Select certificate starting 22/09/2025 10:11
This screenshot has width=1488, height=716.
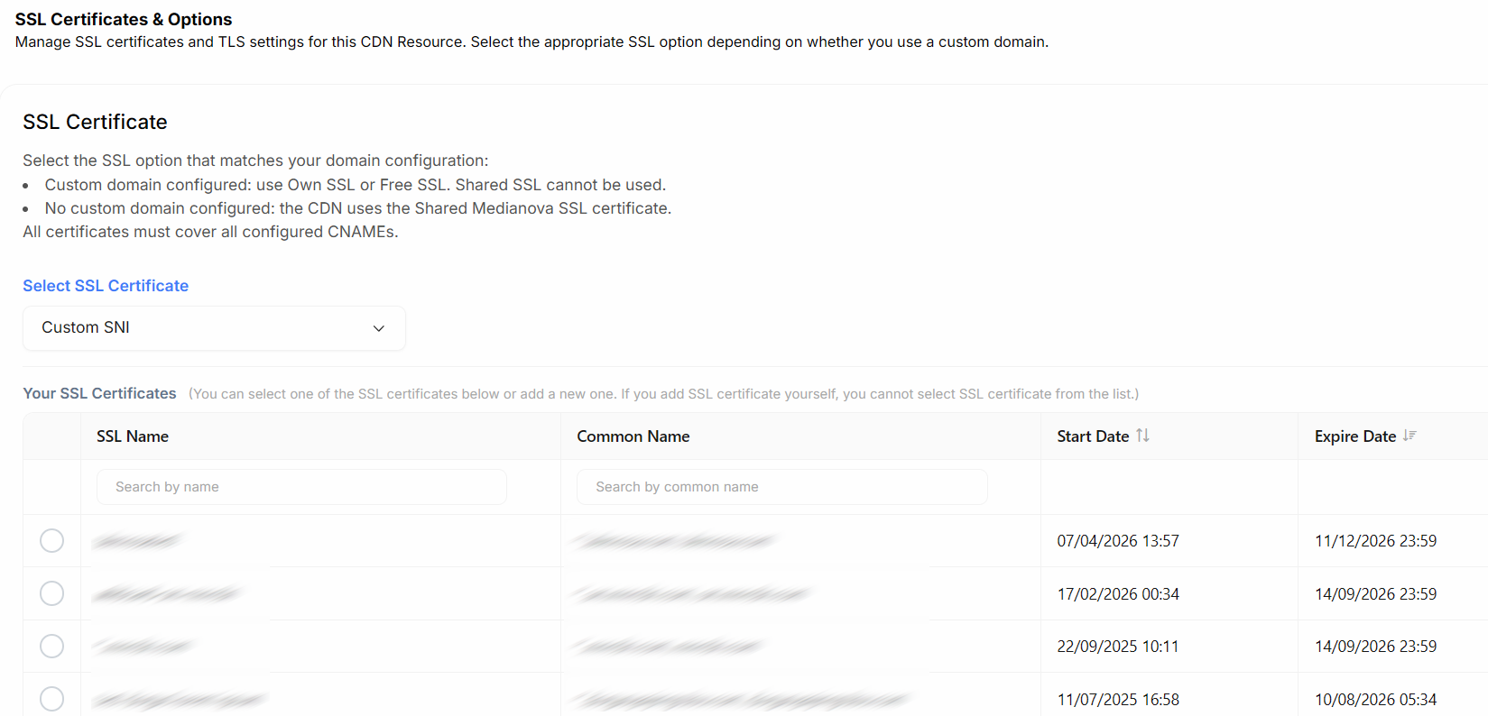[52, 647]
